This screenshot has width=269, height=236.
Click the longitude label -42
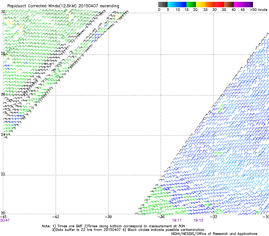[56, 217]
